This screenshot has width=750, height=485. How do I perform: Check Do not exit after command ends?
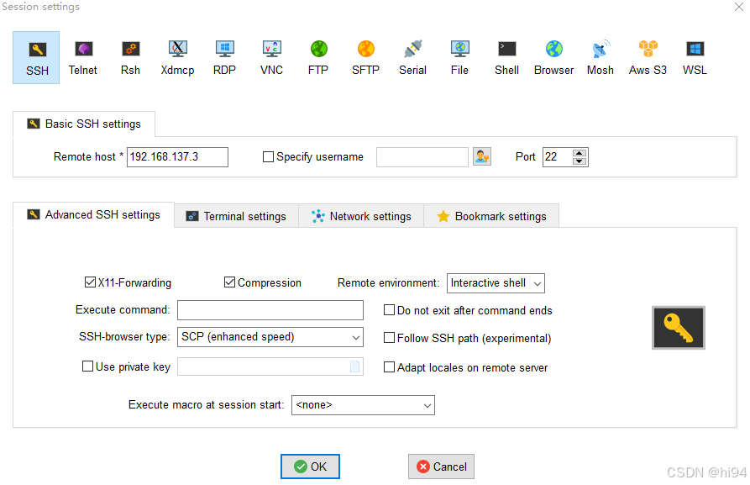click(x=390, y=310)
